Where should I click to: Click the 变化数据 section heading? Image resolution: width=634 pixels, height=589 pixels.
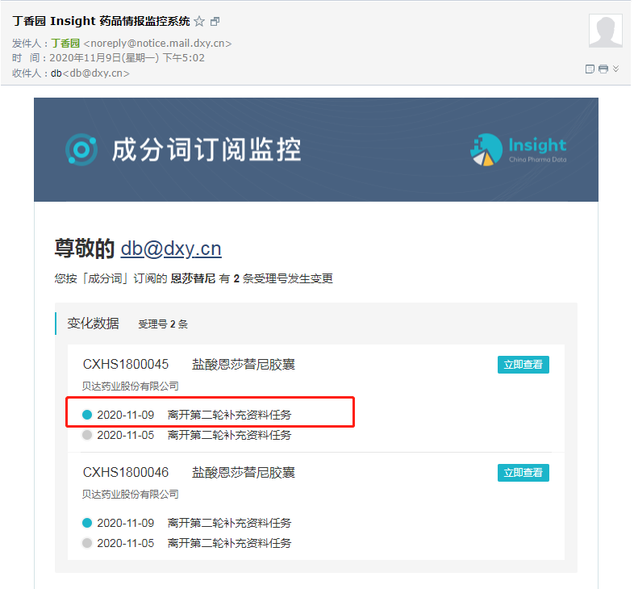[x=93, y=324]
